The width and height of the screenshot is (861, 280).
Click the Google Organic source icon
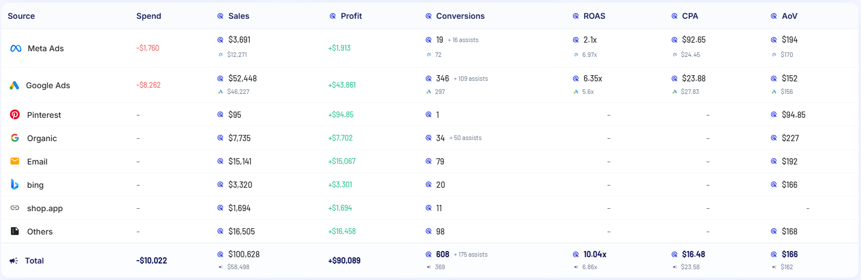[15, 138]
